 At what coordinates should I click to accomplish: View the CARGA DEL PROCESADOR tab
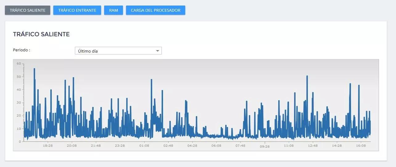click(x=155, y=10)
